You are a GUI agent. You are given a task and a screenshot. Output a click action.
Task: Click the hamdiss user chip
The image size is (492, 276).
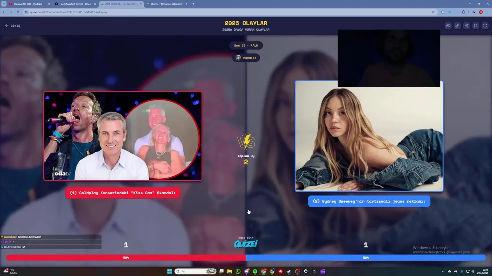[x=246, y=58]
